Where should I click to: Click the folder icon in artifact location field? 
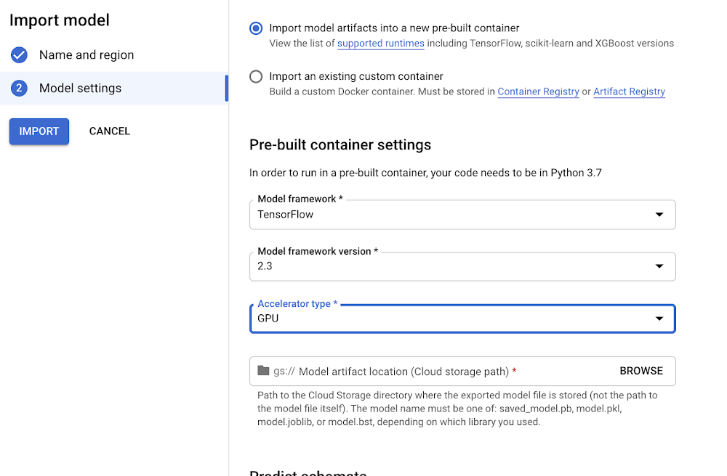click(x=263, y=371)
